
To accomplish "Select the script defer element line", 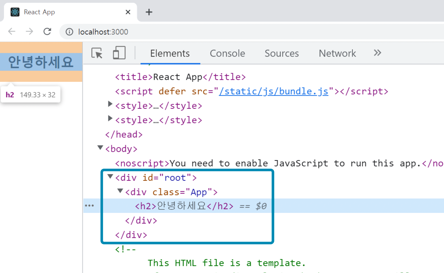I will coord(251,91).
